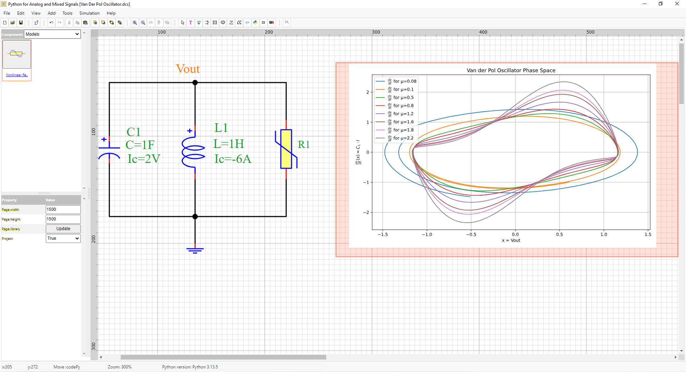The width and height of the screenshot is (686, 372).
Task: Open the Add menu
Action: 51,13
